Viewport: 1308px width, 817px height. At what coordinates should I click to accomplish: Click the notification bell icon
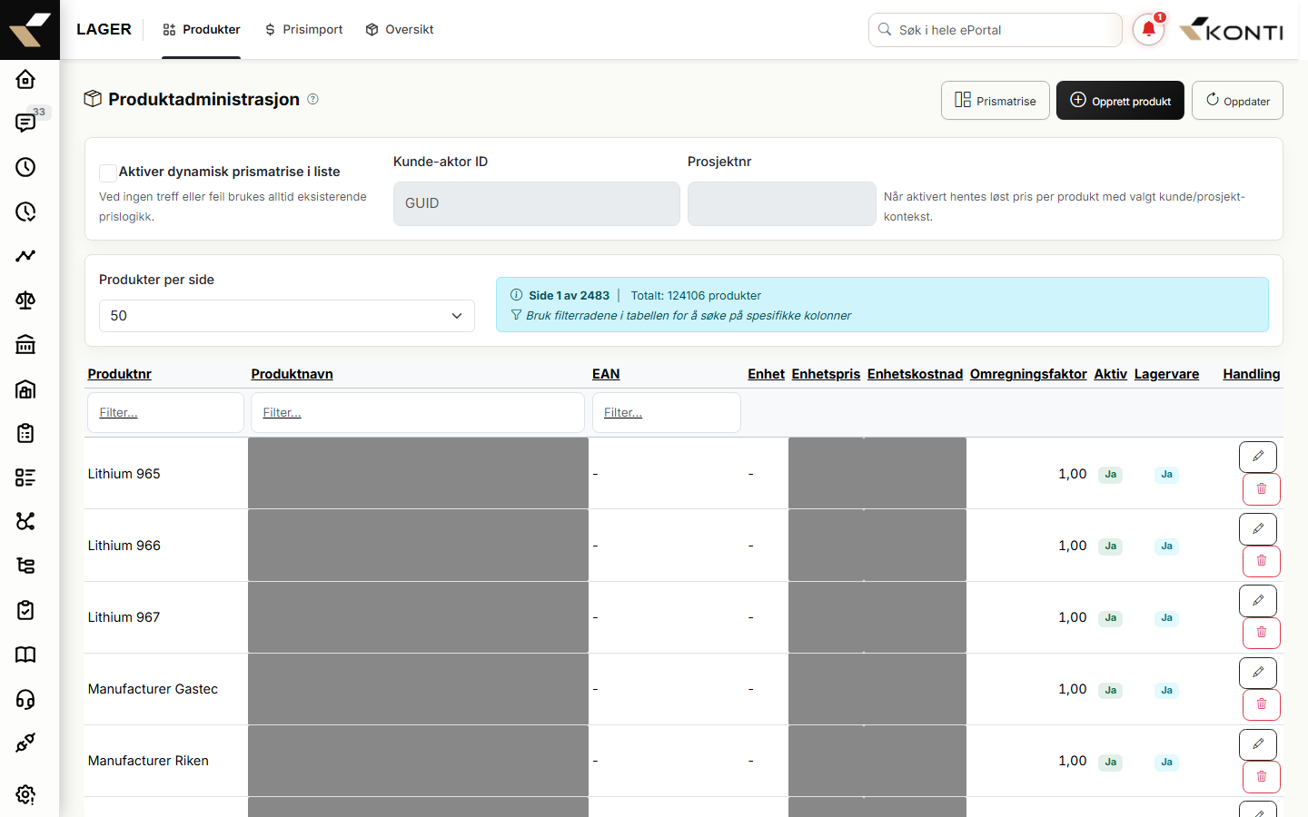pos(1148,29)
